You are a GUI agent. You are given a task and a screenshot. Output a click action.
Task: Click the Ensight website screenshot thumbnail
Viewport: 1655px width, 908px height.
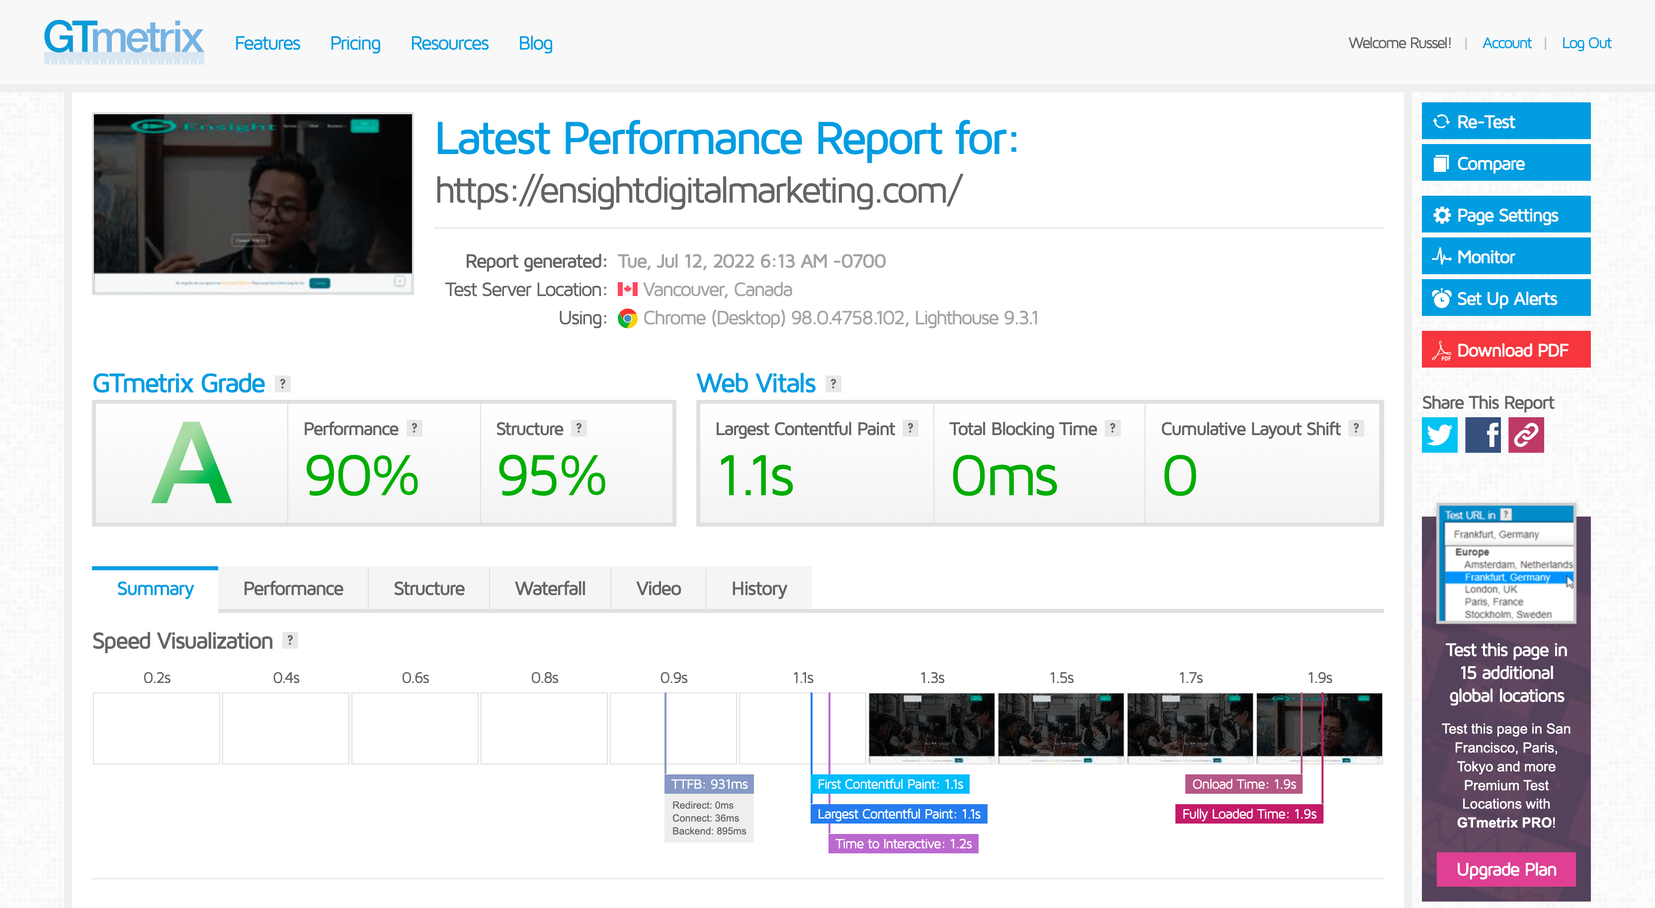[252, 202]
